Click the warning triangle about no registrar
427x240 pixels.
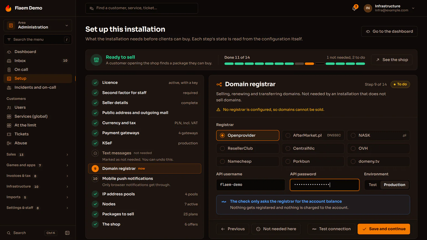tap(218, 110)
